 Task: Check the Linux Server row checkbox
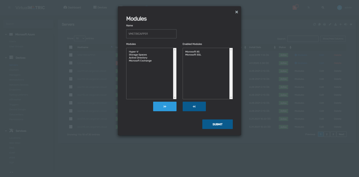(x=71, y=63)
